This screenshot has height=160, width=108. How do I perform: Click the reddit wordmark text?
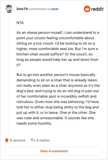(x=97, y=9)
